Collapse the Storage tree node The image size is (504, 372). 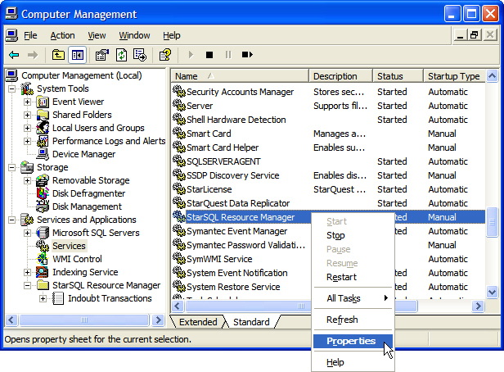point(11,168)
